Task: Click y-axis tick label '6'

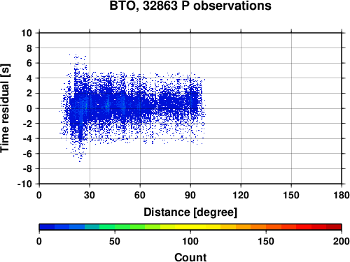Action: 29,63
